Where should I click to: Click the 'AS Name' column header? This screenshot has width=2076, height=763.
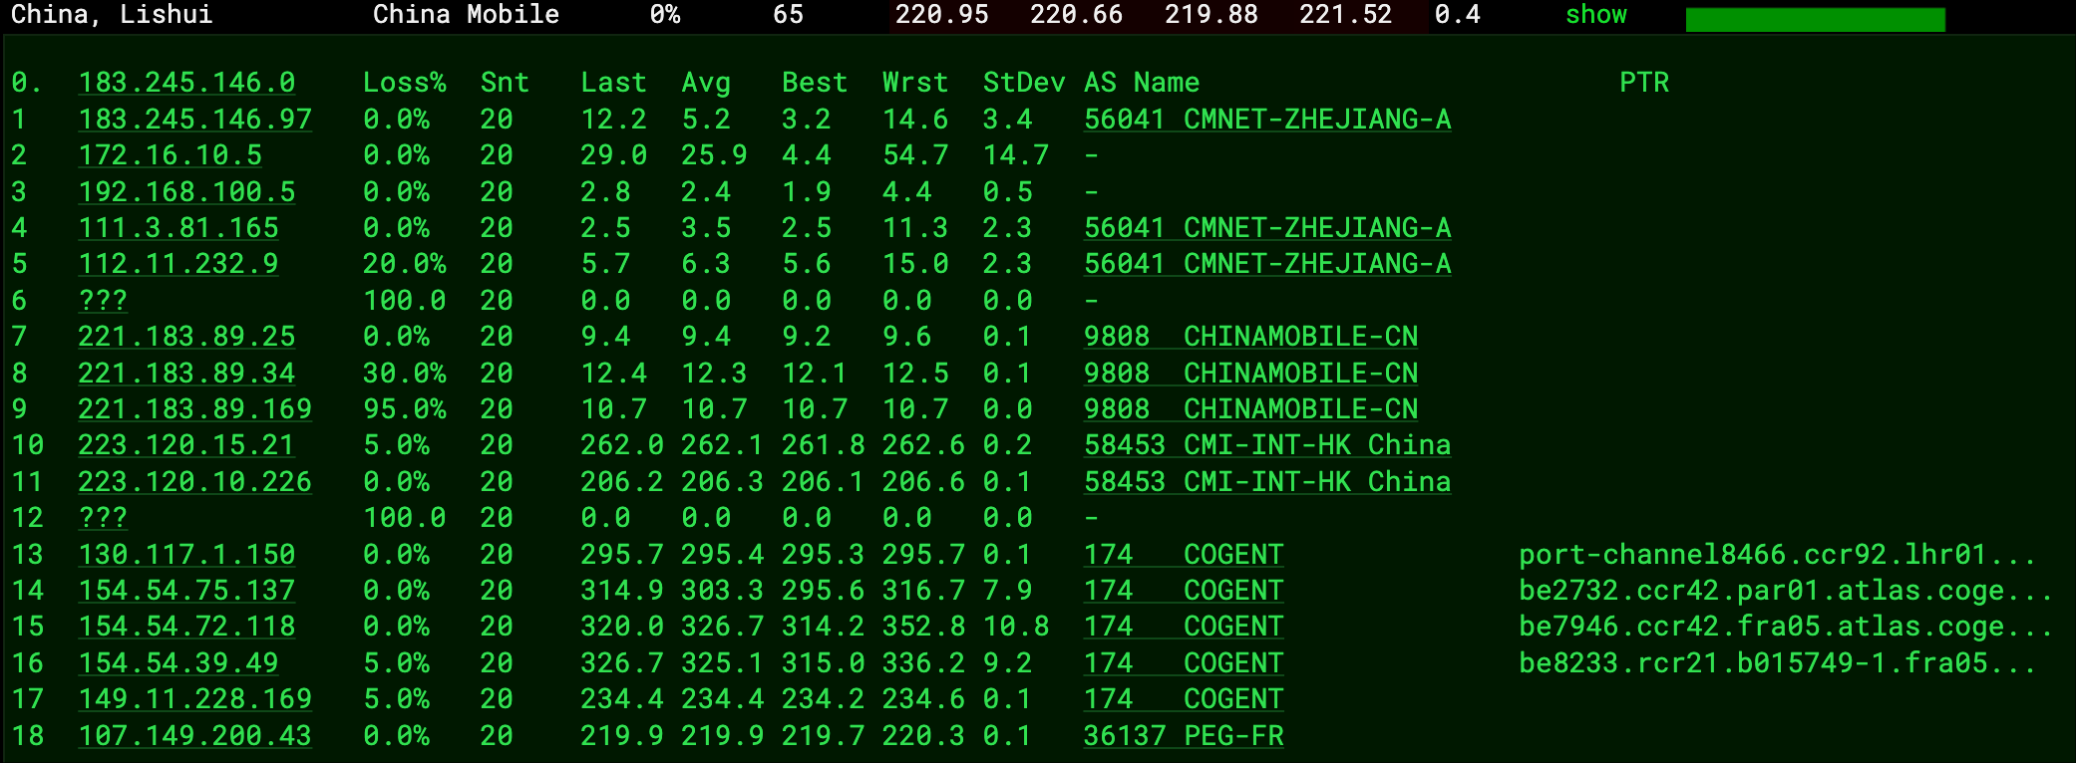1142,83
